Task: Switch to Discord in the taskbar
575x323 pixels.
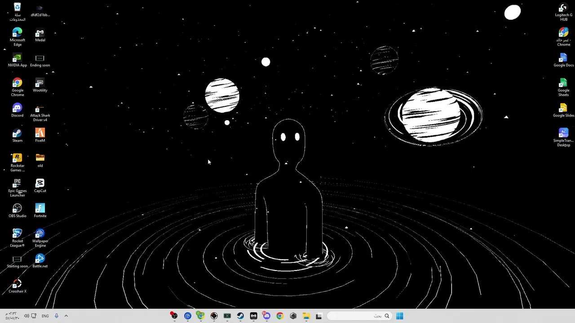Action: click(267, 316)
